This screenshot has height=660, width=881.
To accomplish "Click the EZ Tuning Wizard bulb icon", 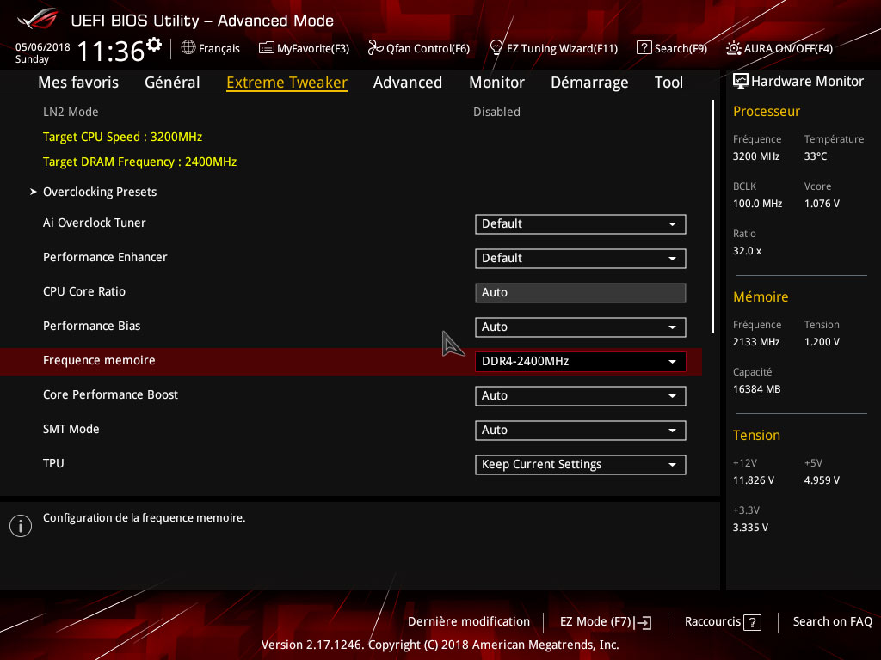I will point(496,48).
